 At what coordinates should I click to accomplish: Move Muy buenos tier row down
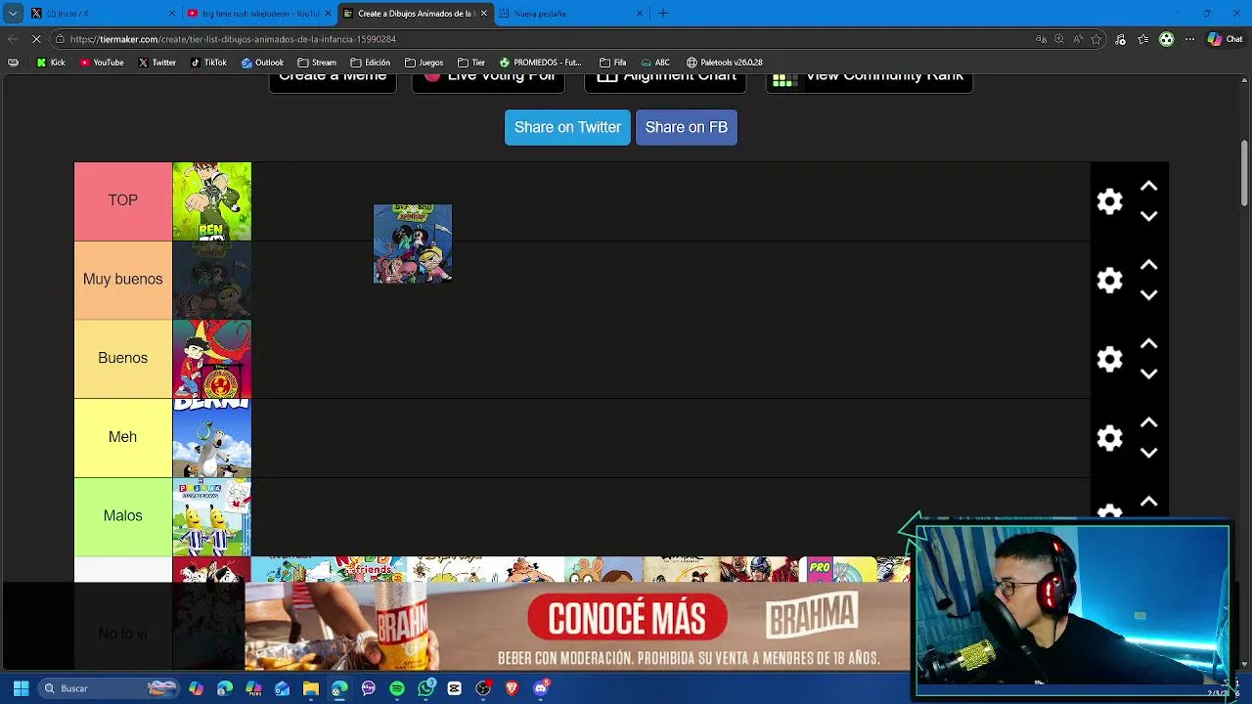pyautogui.click(x=1149, y=295)
